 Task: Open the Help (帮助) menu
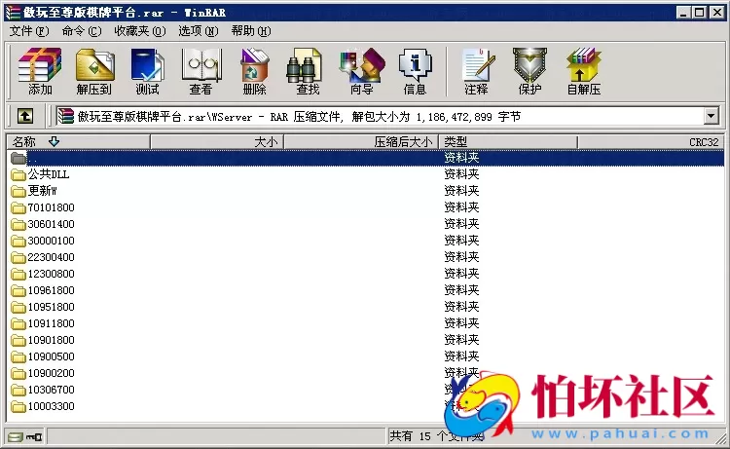251,31
